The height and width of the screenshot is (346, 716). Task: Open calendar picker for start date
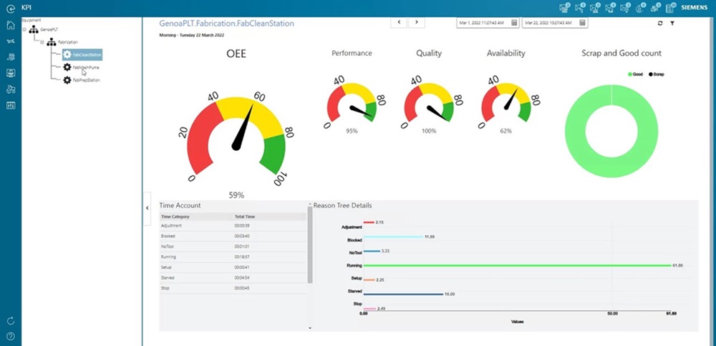point(511,23)
